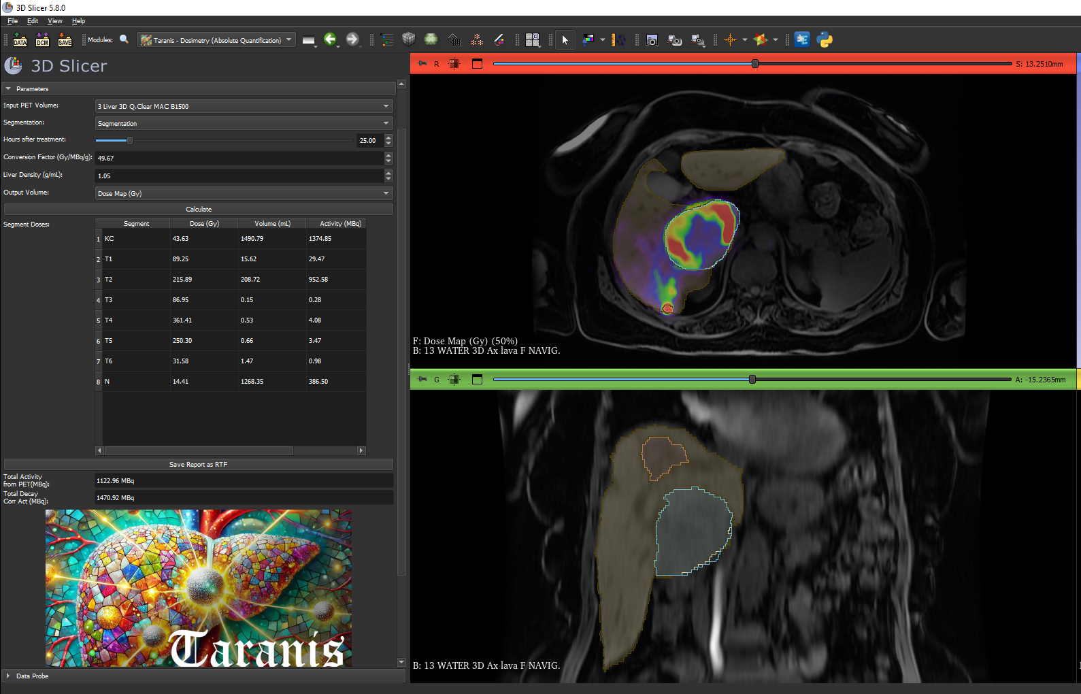Open the Models module icon
This screenshot has width=1081, height=694.
coord(431,39)
